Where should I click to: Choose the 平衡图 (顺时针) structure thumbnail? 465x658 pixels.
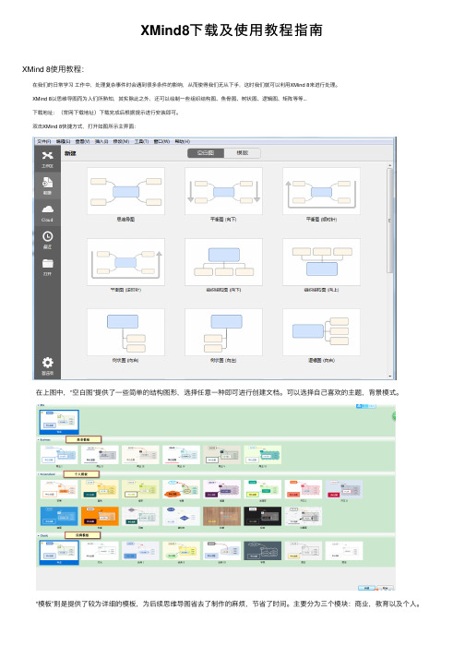[x=321, y=191]
